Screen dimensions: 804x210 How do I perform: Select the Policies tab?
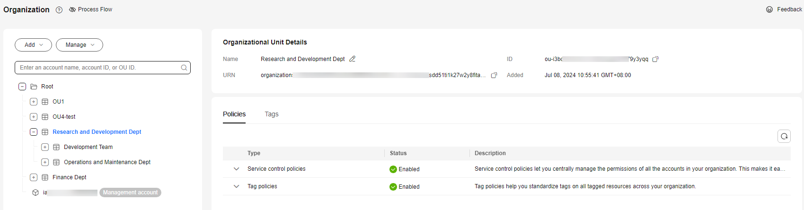pyautogui.click(x=234, y=114)
